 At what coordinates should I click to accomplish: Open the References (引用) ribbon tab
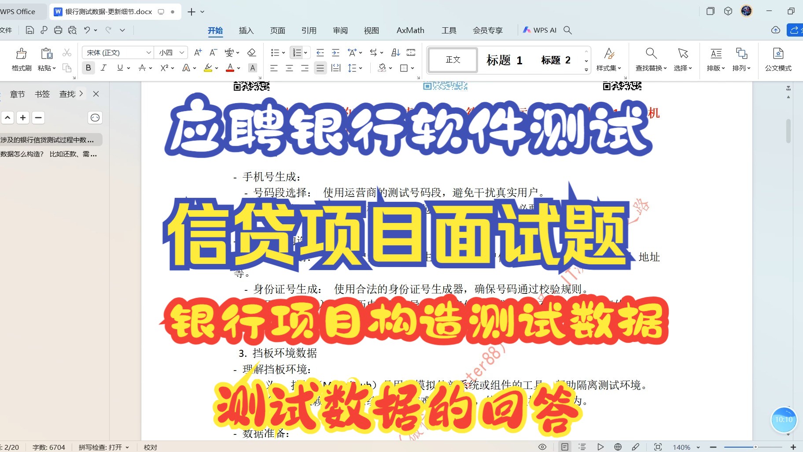309,30
